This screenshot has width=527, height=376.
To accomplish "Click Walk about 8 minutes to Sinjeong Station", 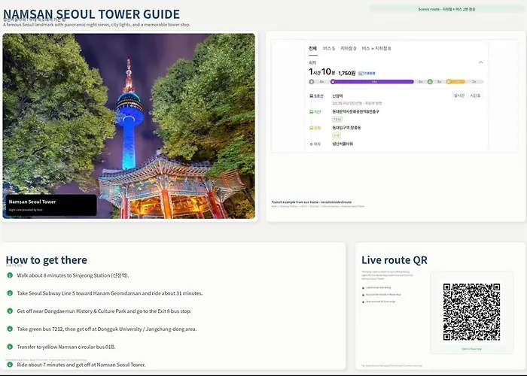I will [73, 275].
